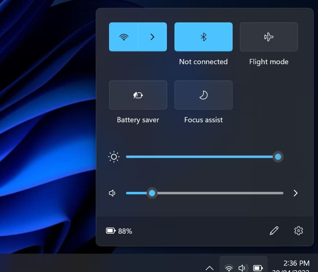Click the 'Not connected' Bluetooth label

point(203,62)
